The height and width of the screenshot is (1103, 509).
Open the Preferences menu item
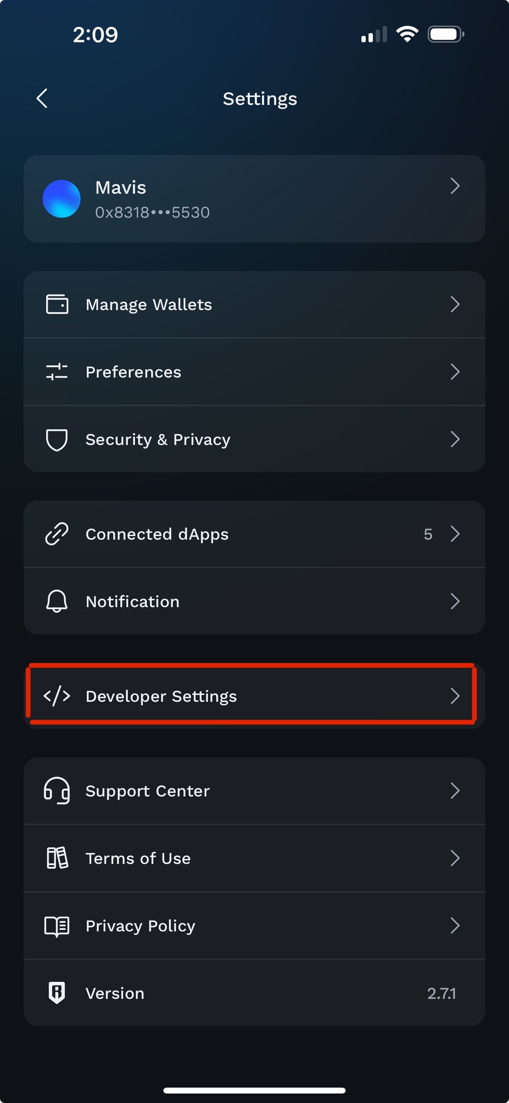click(254, 372)
